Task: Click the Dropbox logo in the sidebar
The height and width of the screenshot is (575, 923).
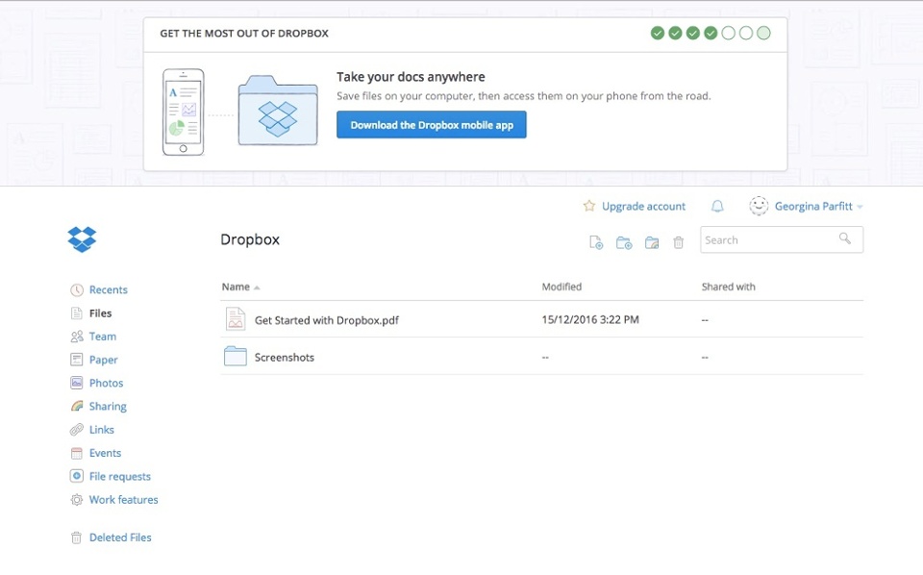Action: pos(82,239)
